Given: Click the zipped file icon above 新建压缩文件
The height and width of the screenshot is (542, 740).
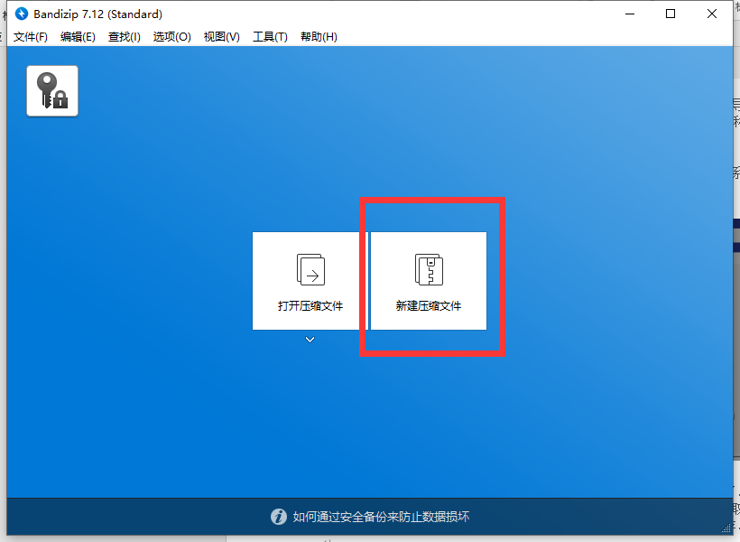Looking at the screenshot, I should click(427, 268).
